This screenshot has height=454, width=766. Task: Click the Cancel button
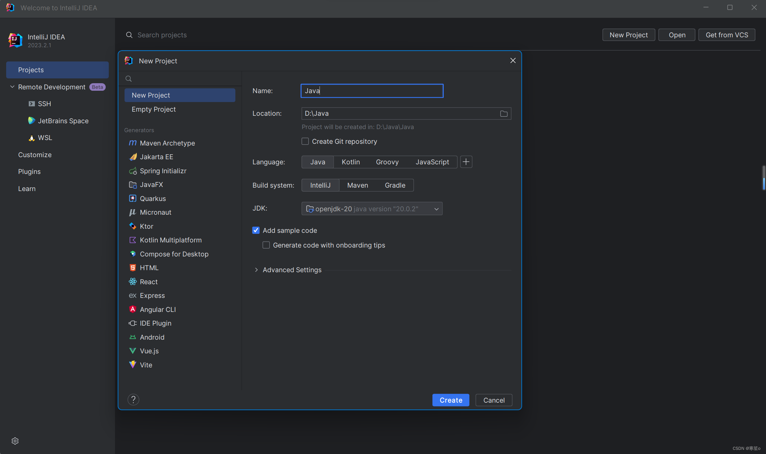point(494,400)
